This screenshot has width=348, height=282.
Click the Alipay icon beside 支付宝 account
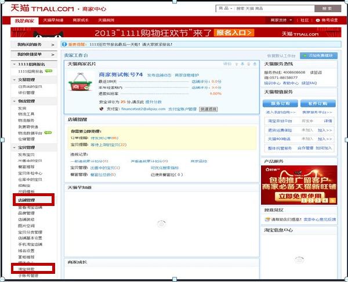click(101, 109)
